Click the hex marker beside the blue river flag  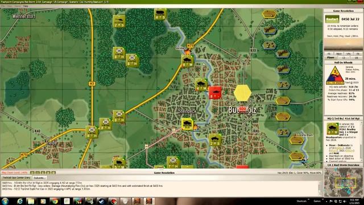(x=297, y=156)
